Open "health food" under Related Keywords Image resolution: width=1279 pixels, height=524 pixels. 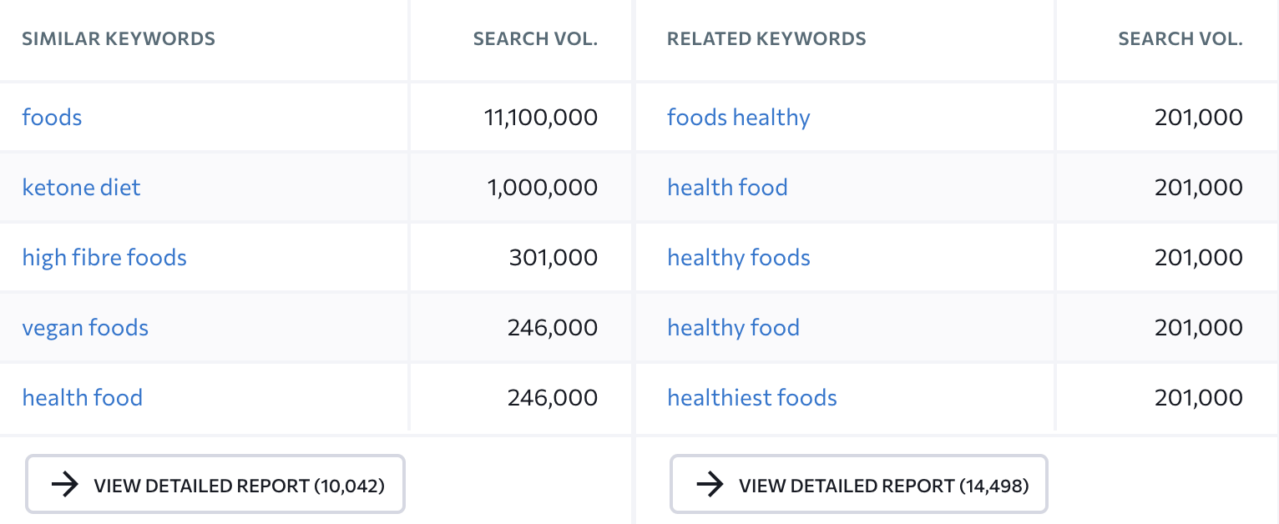click(x=727, y=187)
